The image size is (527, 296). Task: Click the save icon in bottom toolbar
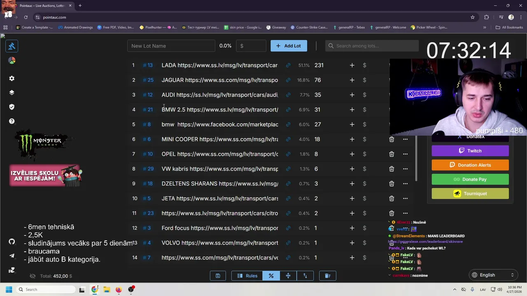tap(218, 276)
